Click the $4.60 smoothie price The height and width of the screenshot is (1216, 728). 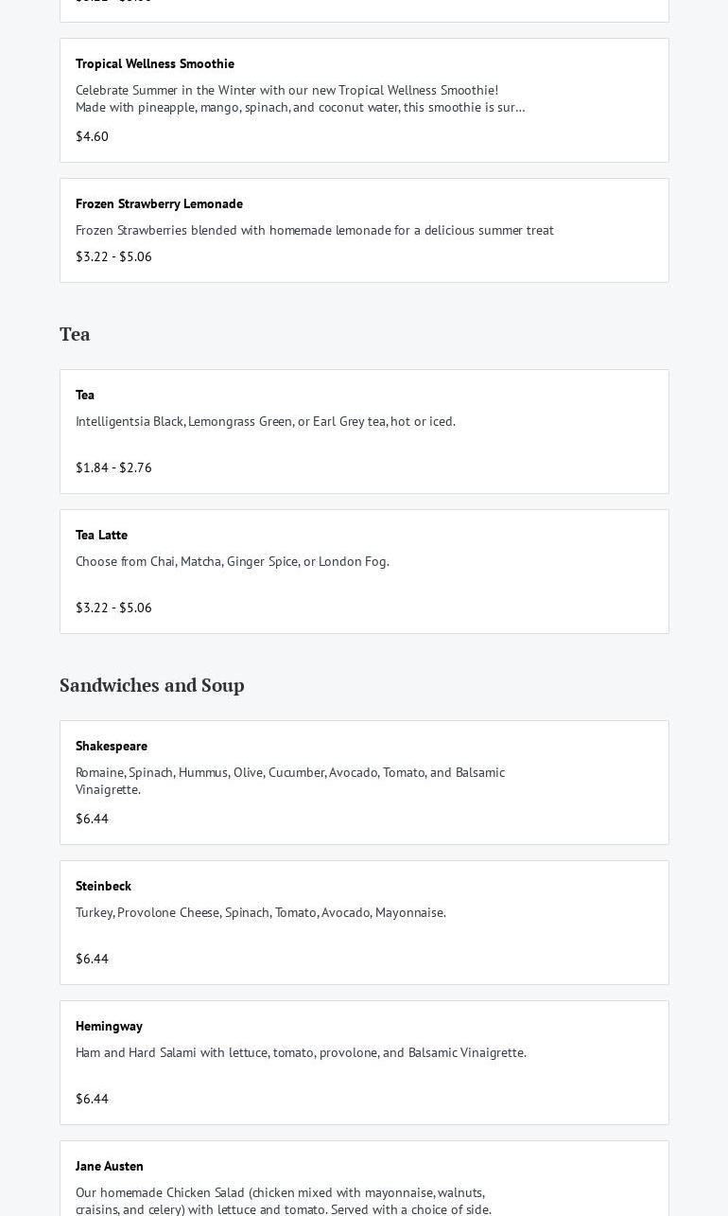pos(92,136)
